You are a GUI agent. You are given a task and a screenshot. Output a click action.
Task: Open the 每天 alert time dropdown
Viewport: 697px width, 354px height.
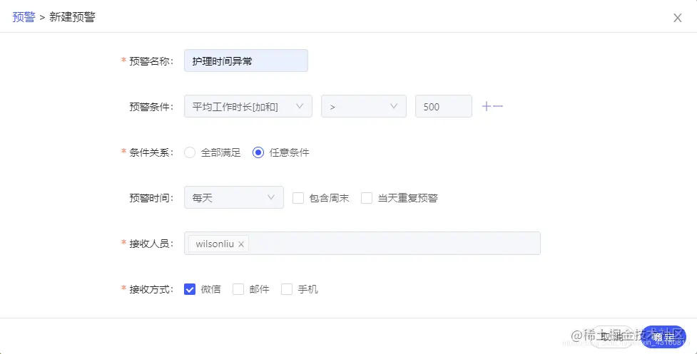(x=234, y=197)
